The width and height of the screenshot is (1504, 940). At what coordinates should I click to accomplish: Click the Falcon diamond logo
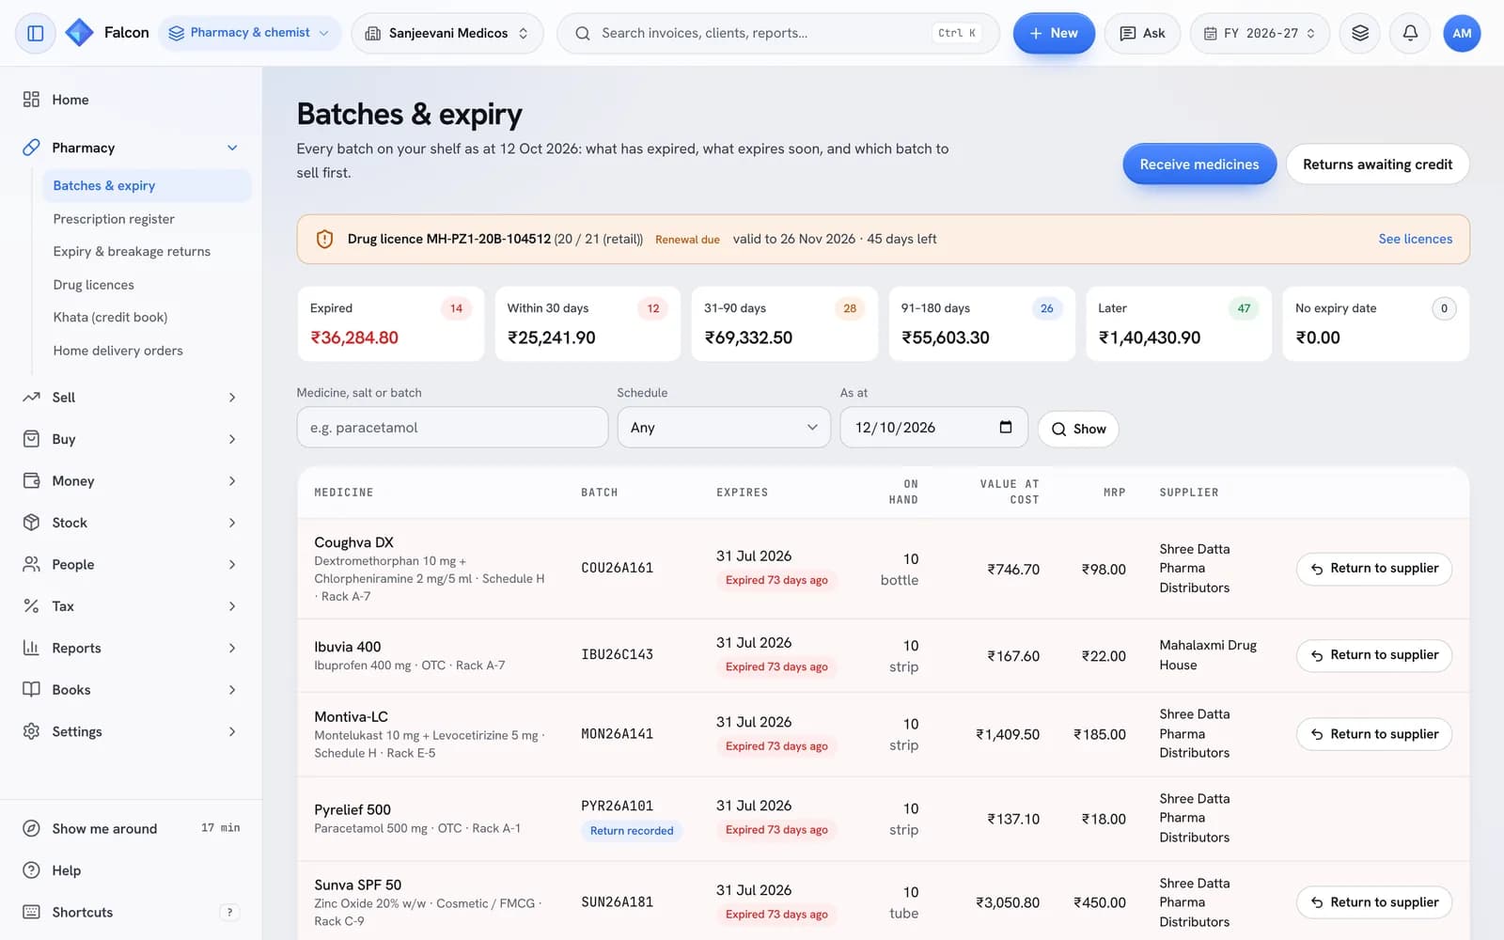[x=79, y=33]
